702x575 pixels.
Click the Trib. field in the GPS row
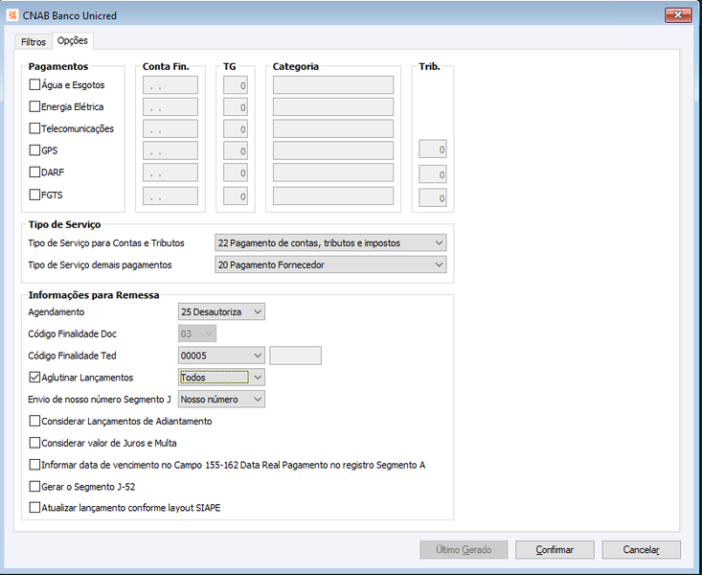pyautogui.click(x=433, y=149)
